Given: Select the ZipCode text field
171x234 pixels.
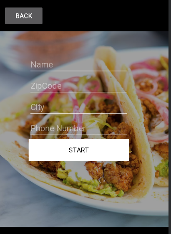Looking at the screenshot, I should [x=79, y=86].
